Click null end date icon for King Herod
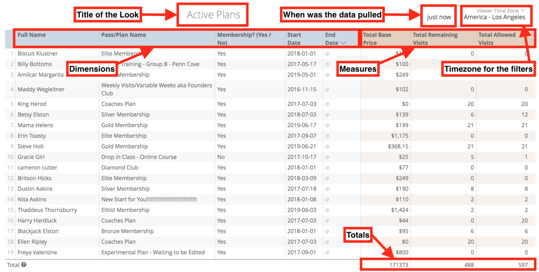The width and height of the screenshot is (539, 272). coord(327,104)
